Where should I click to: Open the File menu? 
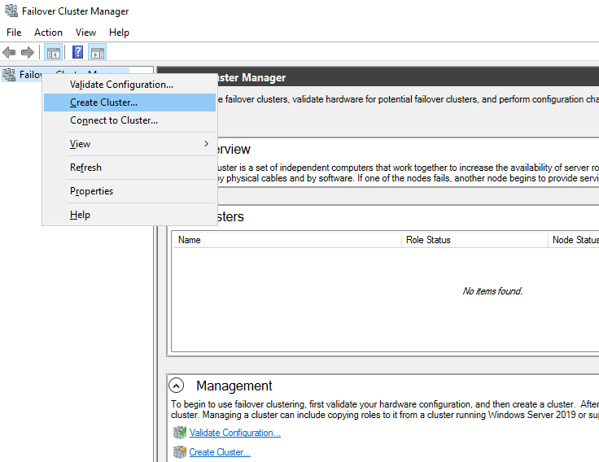[14, 33]
